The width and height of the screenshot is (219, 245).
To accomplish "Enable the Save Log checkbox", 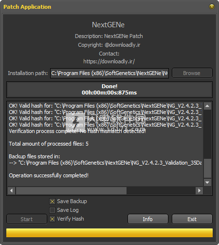I will pyautogui.click(x=52, y=210).
